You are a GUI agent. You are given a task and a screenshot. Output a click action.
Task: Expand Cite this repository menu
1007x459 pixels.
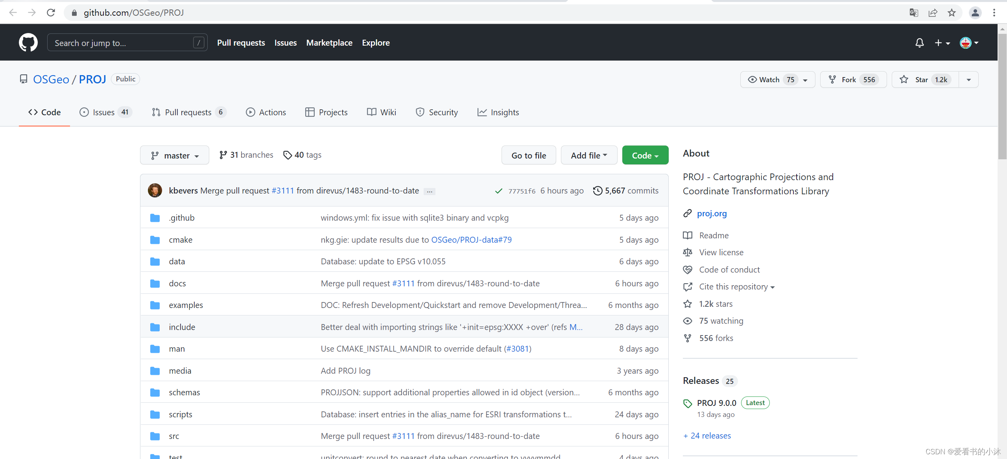[x=736, y=287]
